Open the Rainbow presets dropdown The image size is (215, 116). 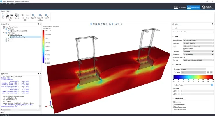(193, 69)
